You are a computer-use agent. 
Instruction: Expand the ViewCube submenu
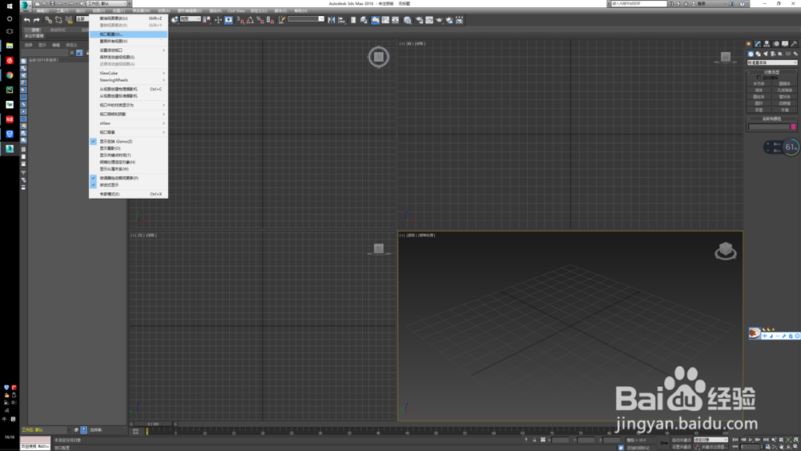coord(128,73)
